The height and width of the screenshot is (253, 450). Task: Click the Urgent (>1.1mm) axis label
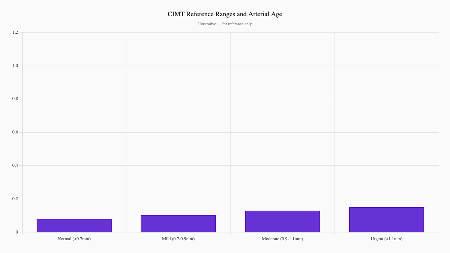click(386, 239)
